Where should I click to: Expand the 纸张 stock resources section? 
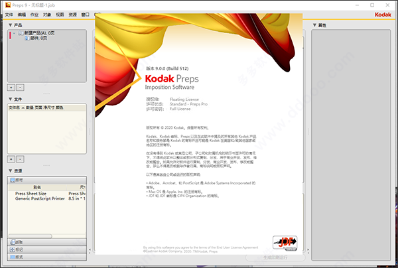[46, 242]
